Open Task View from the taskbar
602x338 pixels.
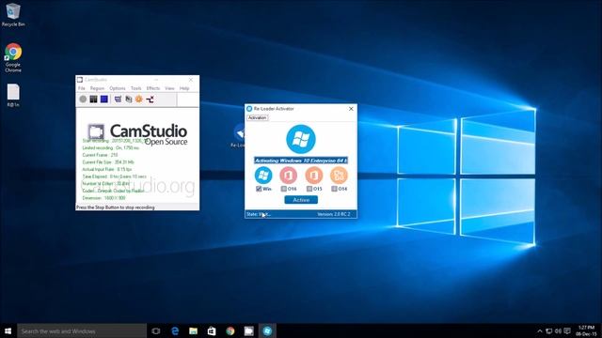156,330
